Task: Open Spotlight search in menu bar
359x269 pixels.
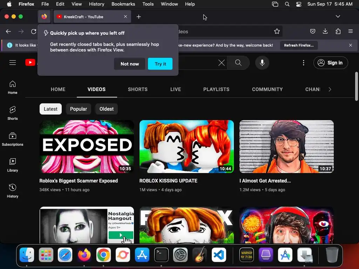Action: [287, 4]
